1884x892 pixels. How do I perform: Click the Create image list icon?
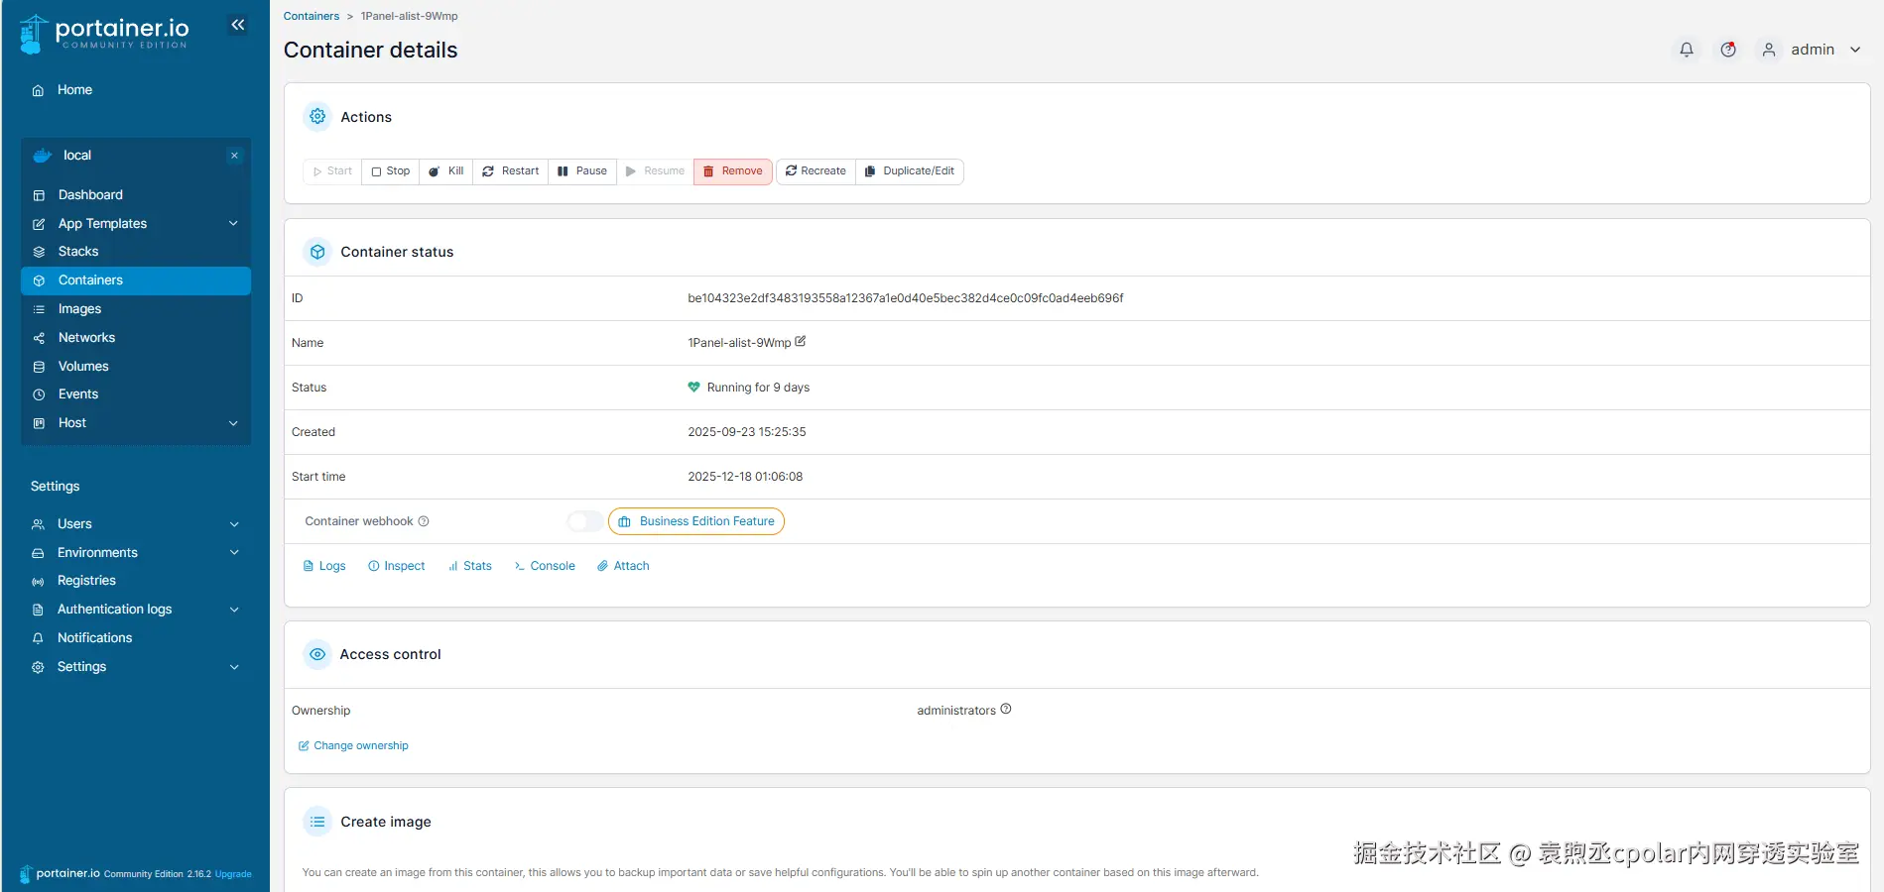coord(317,822)
